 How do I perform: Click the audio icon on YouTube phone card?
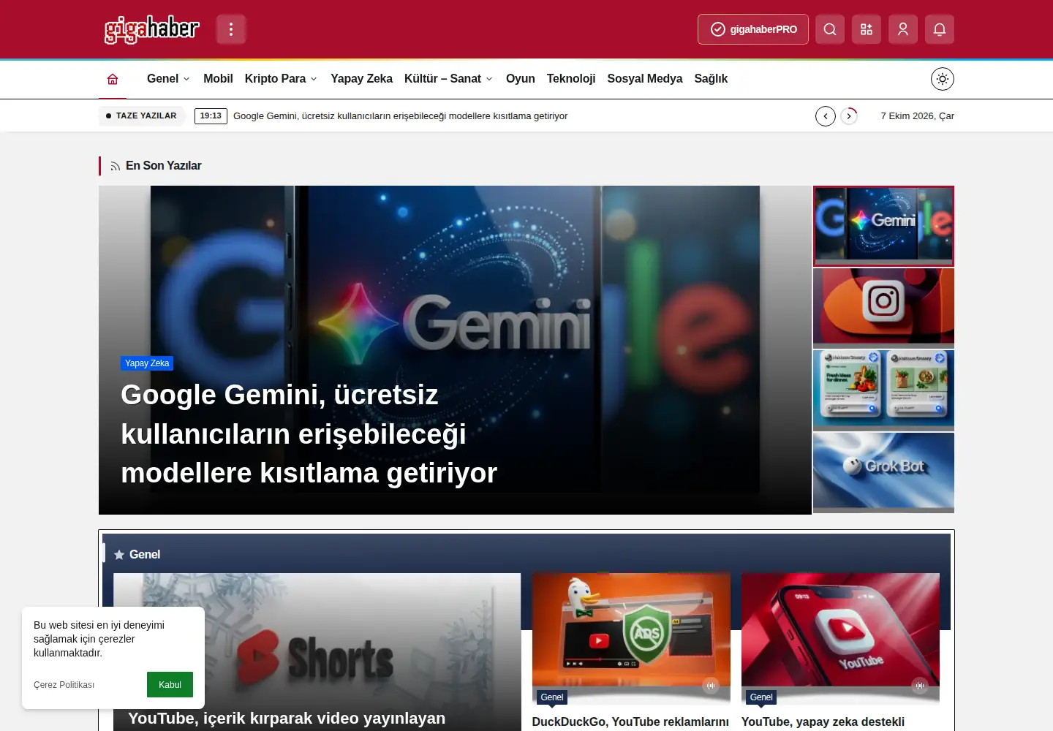click(920, 686)
